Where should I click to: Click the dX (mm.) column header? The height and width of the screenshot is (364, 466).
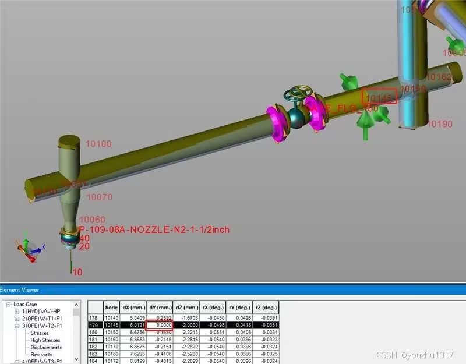pos(133,308)
